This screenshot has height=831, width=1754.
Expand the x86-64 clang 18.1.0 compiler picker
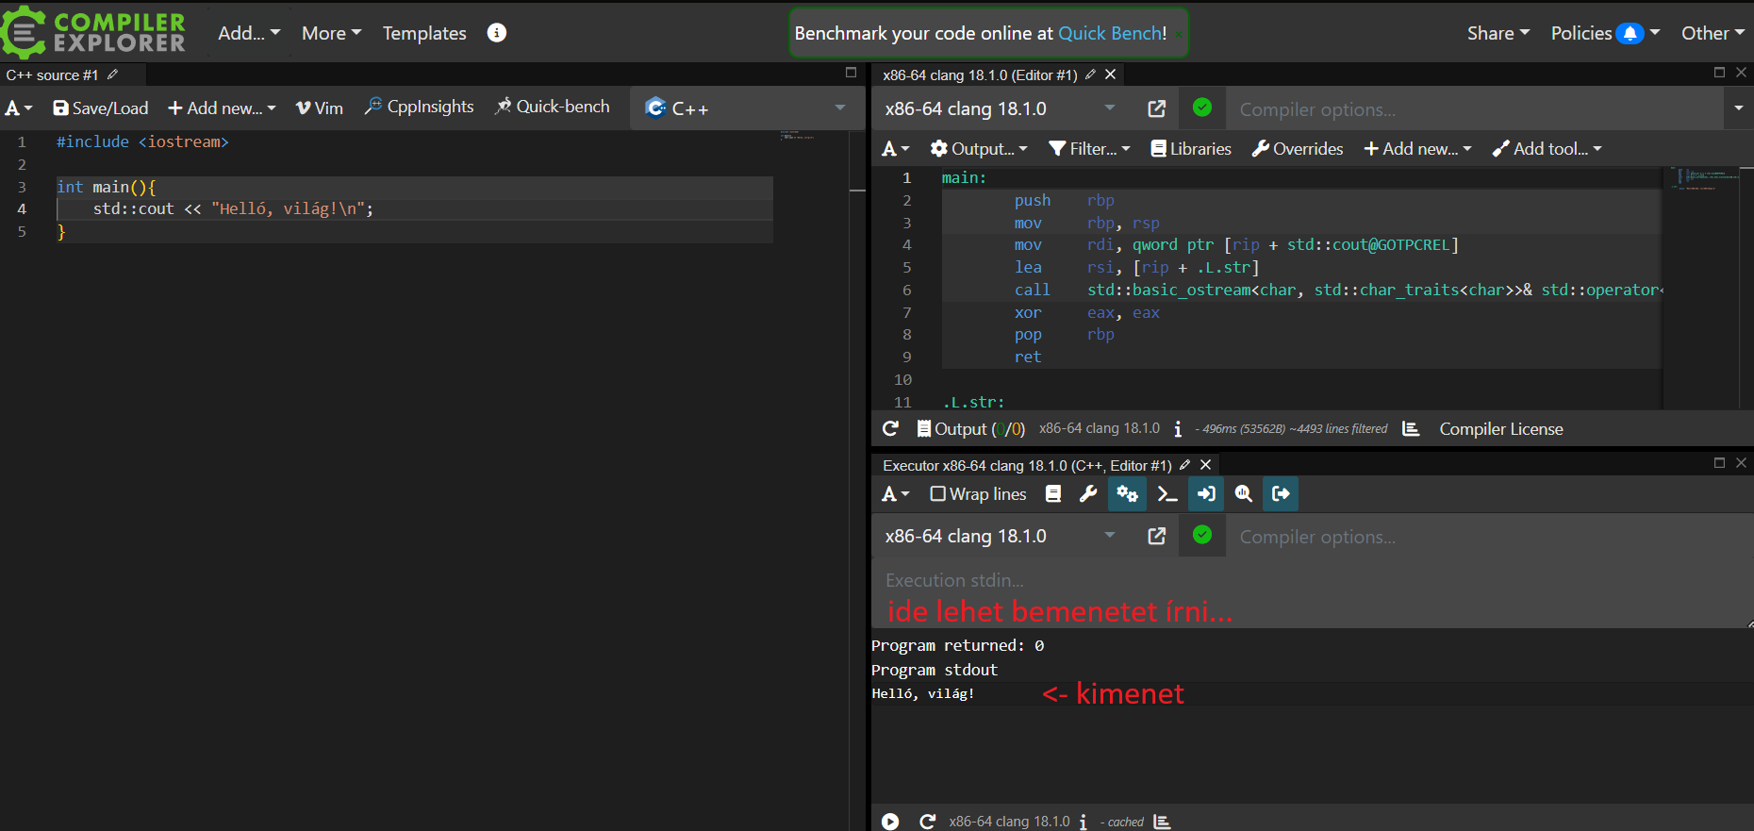1000,109
